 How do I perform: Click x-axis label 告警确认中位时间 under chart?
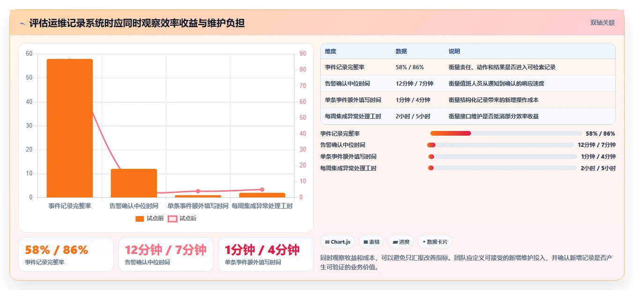[134, 206]
